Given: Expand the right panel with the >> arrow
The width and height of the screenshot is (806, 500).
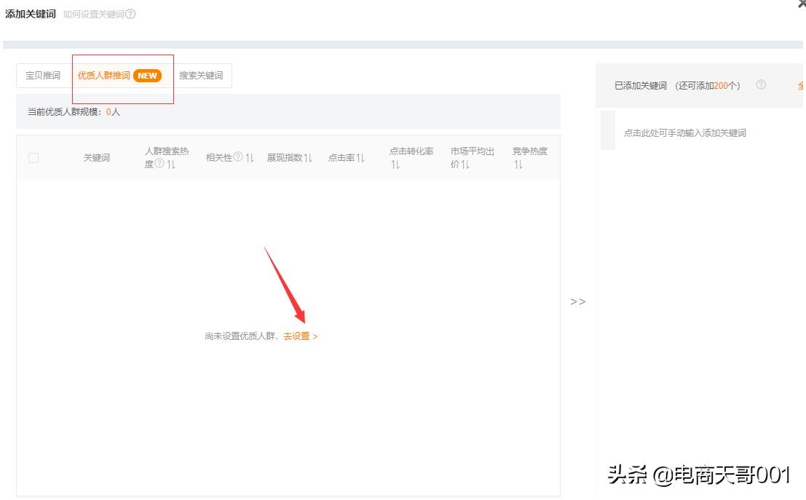Looking at the screenshot, I should click(578, 301).
